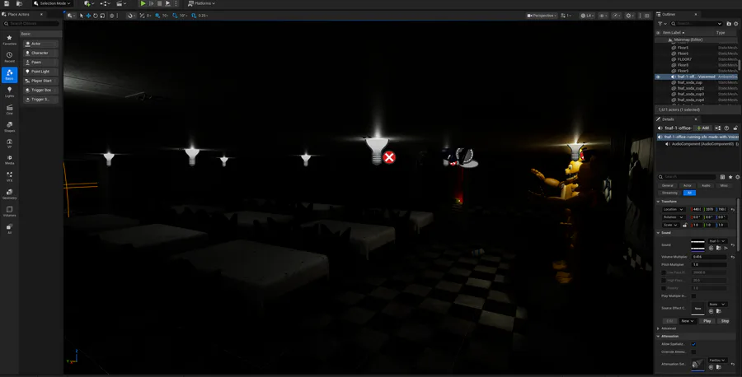The image size is (742, 377).
Task: Open the Geometry category in Place Actors
Action: (x=9, y=193)
